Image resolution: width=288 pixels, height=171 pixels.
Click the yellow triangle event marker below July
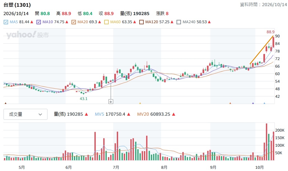140,103
